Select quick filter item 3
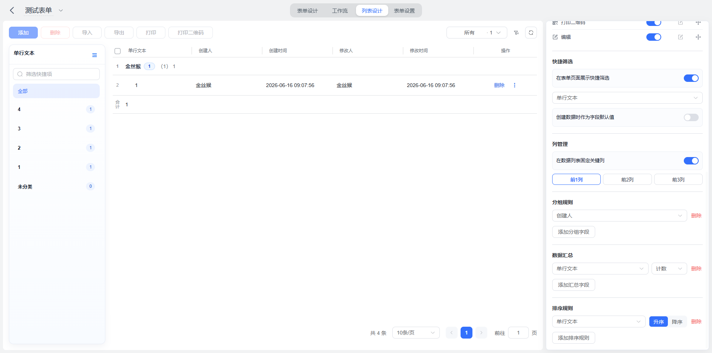The image size is (712, 353). [x=56, y=129]
